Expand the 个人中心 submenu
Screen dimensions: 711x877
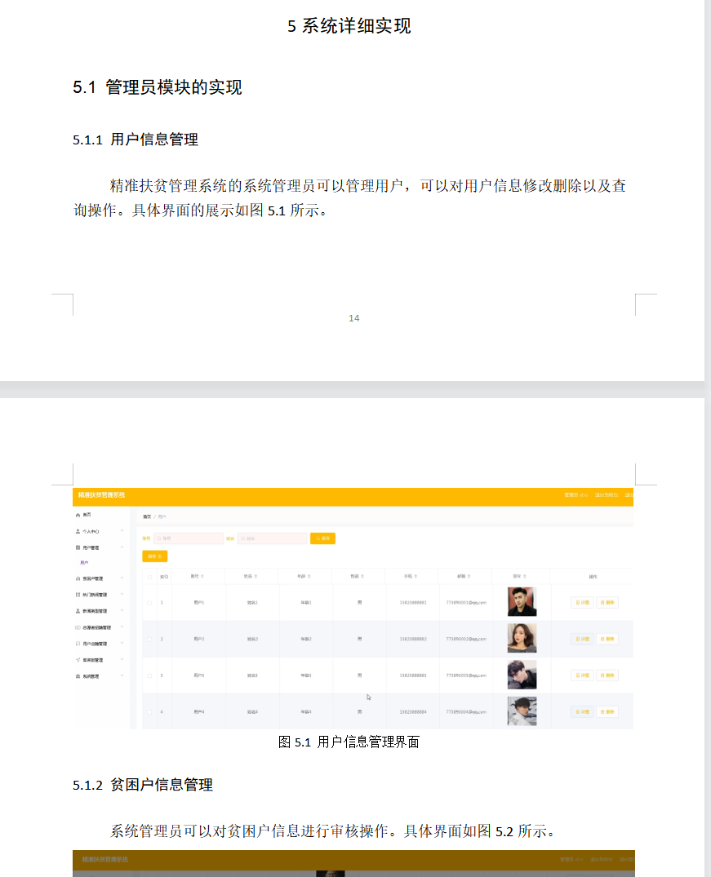(x=122, y=531)
